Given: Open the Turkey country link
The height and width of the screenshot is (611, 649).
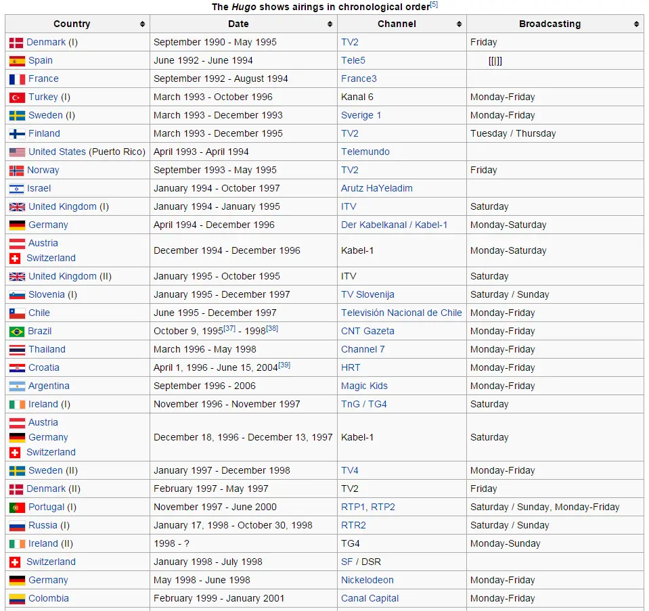Looking at the screenshot, I should [x=43, y=97].
